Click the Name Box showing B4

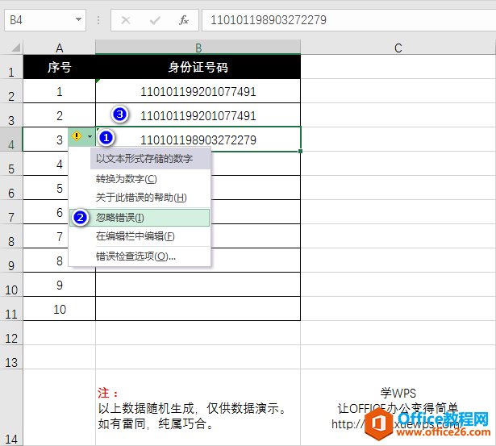45,20
